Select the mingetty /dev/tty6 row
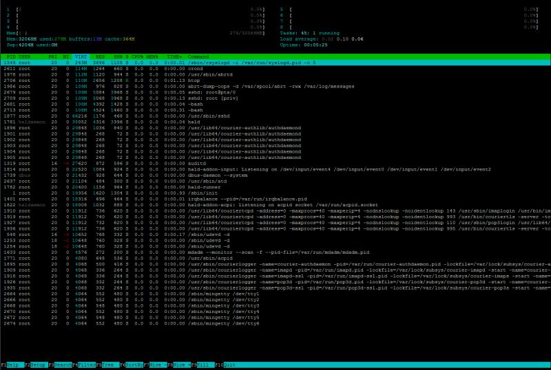Viewport: 551px width, 370px height. point(275,323)
